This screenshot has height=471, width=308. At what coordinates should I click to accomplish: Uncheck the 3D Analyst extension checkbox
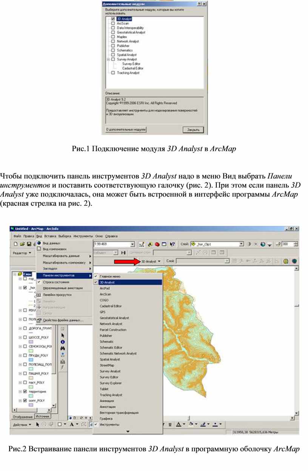click(113, 18)
